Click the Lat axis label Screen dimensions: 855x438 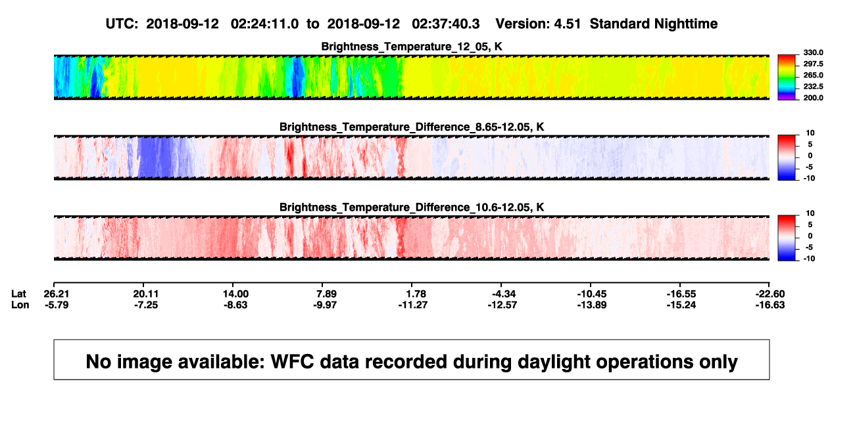pos(20,293)
